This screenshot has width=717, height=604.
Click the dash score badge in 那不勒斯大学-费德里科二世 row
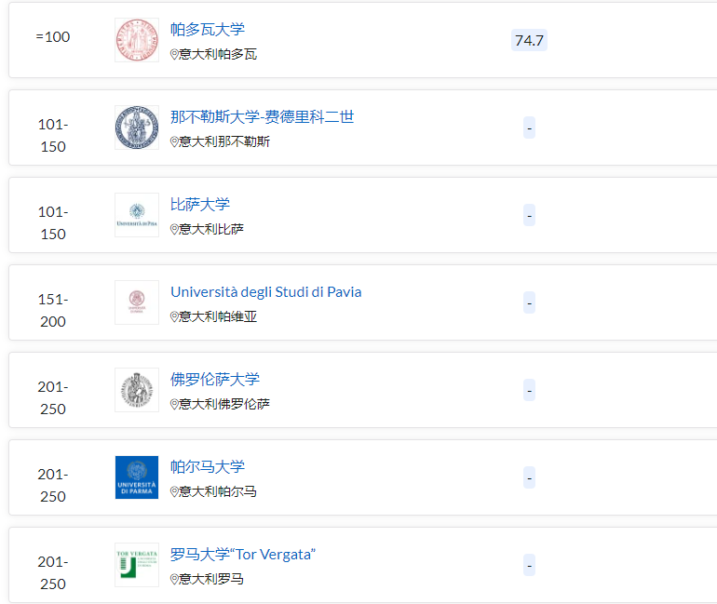pyautogui.click(x=529, y=128)
